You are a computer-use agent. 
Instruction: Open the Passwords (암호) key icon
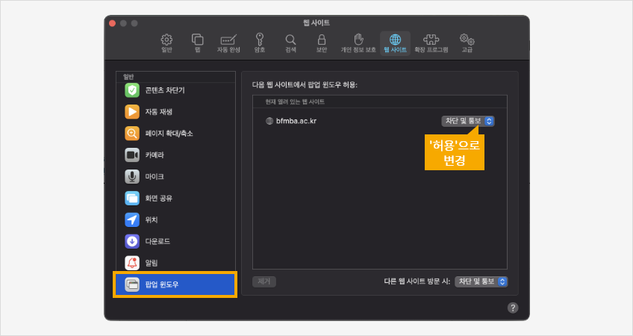point(259,43)
